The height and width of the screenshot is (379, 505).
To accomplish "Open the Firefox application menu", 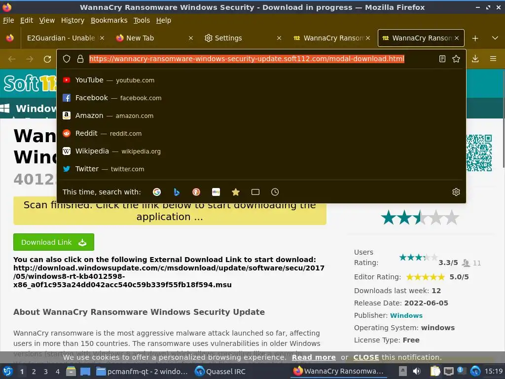I will tap(493, 59).
